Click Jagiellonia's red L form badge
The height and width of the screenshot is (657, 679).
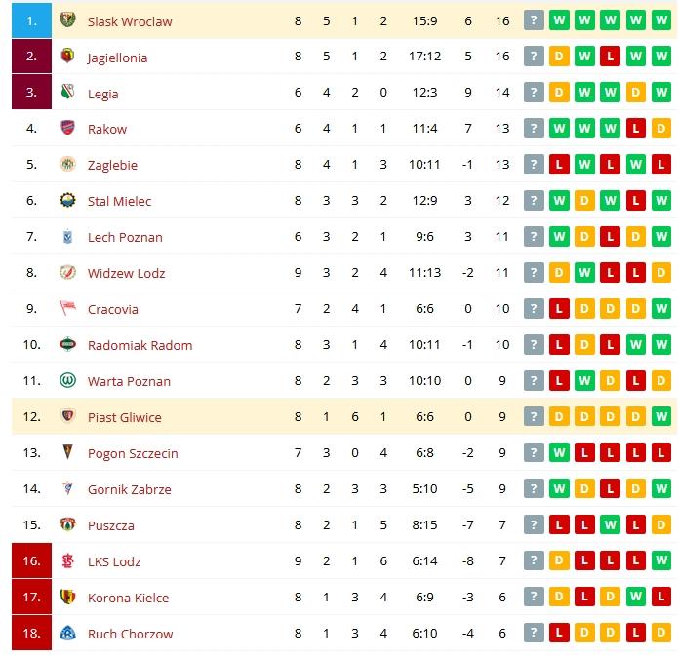[x=610, y=57]
